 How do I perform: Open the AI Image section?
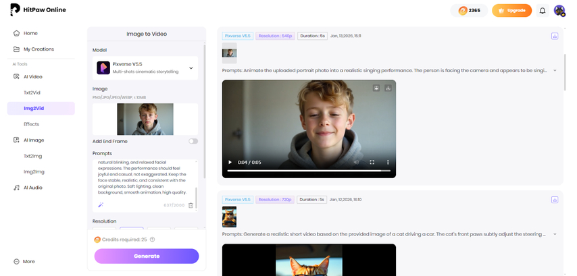[34, 140]
